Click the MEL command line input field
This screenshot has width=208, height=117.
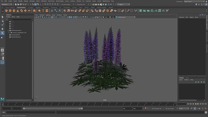(x=31, y=112)
